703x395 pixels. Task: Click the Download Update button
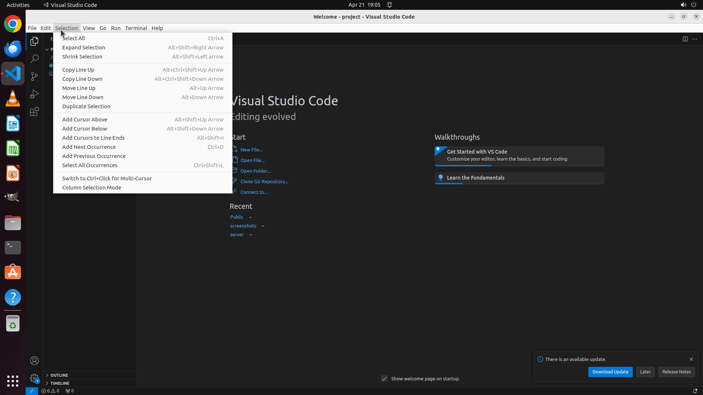[x=610, y=372]
